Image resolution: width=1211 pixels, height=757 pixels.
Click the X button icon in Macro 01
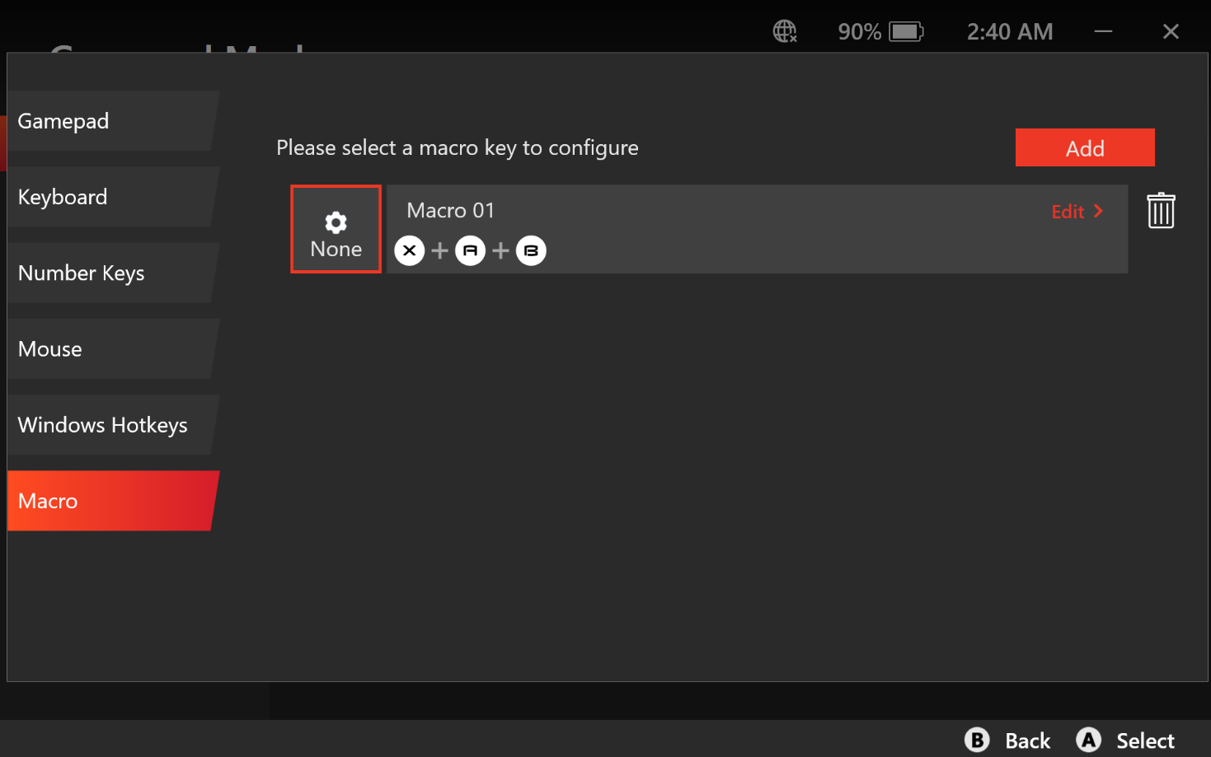tap(410, 250)
